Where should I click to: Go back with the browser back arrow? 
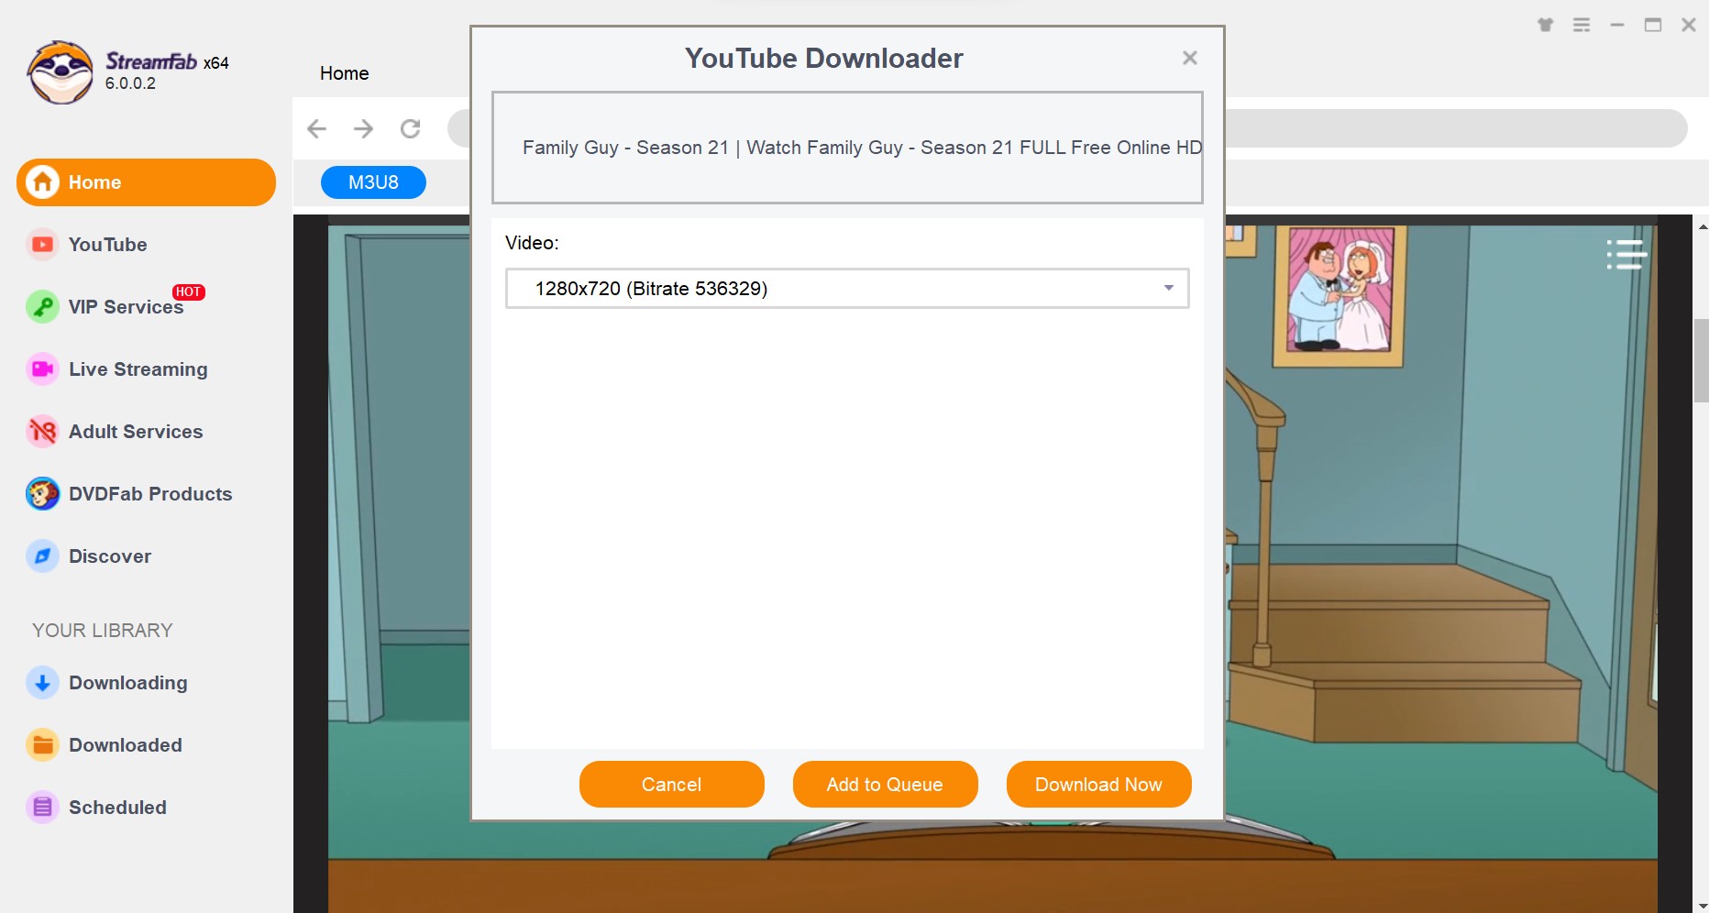tap(317, 128)
